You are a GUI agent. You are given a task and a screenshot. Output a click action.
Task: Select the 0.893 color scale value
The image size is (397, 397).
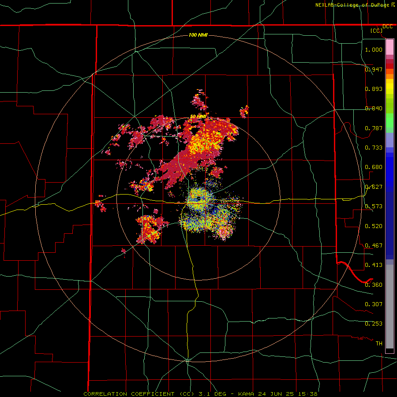click(x=374, y=89)
